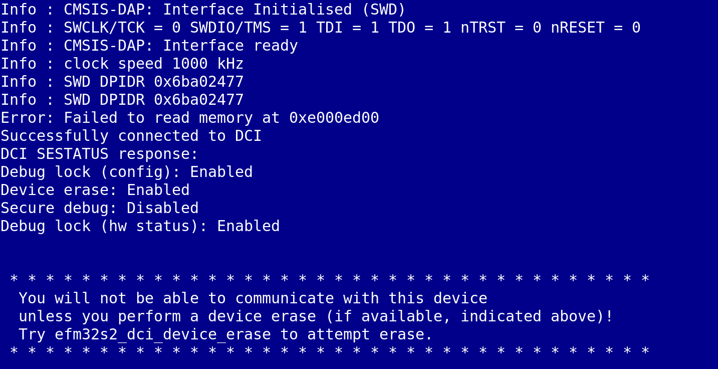Click the "Secure debug: Disabled" line
This screenshot has height=369, width=718.
click(x=100, y=208)
